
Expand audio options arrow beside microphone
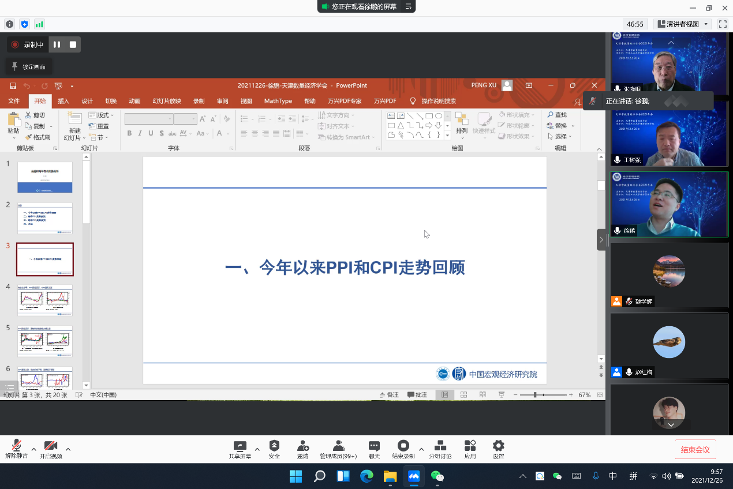[x=33, y=449]
